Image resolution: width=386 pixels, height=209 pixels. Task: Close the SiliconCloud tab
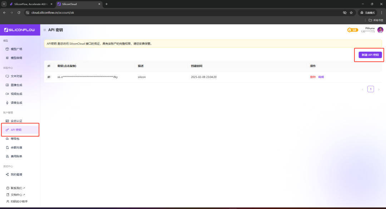click(x=99, y=4)
